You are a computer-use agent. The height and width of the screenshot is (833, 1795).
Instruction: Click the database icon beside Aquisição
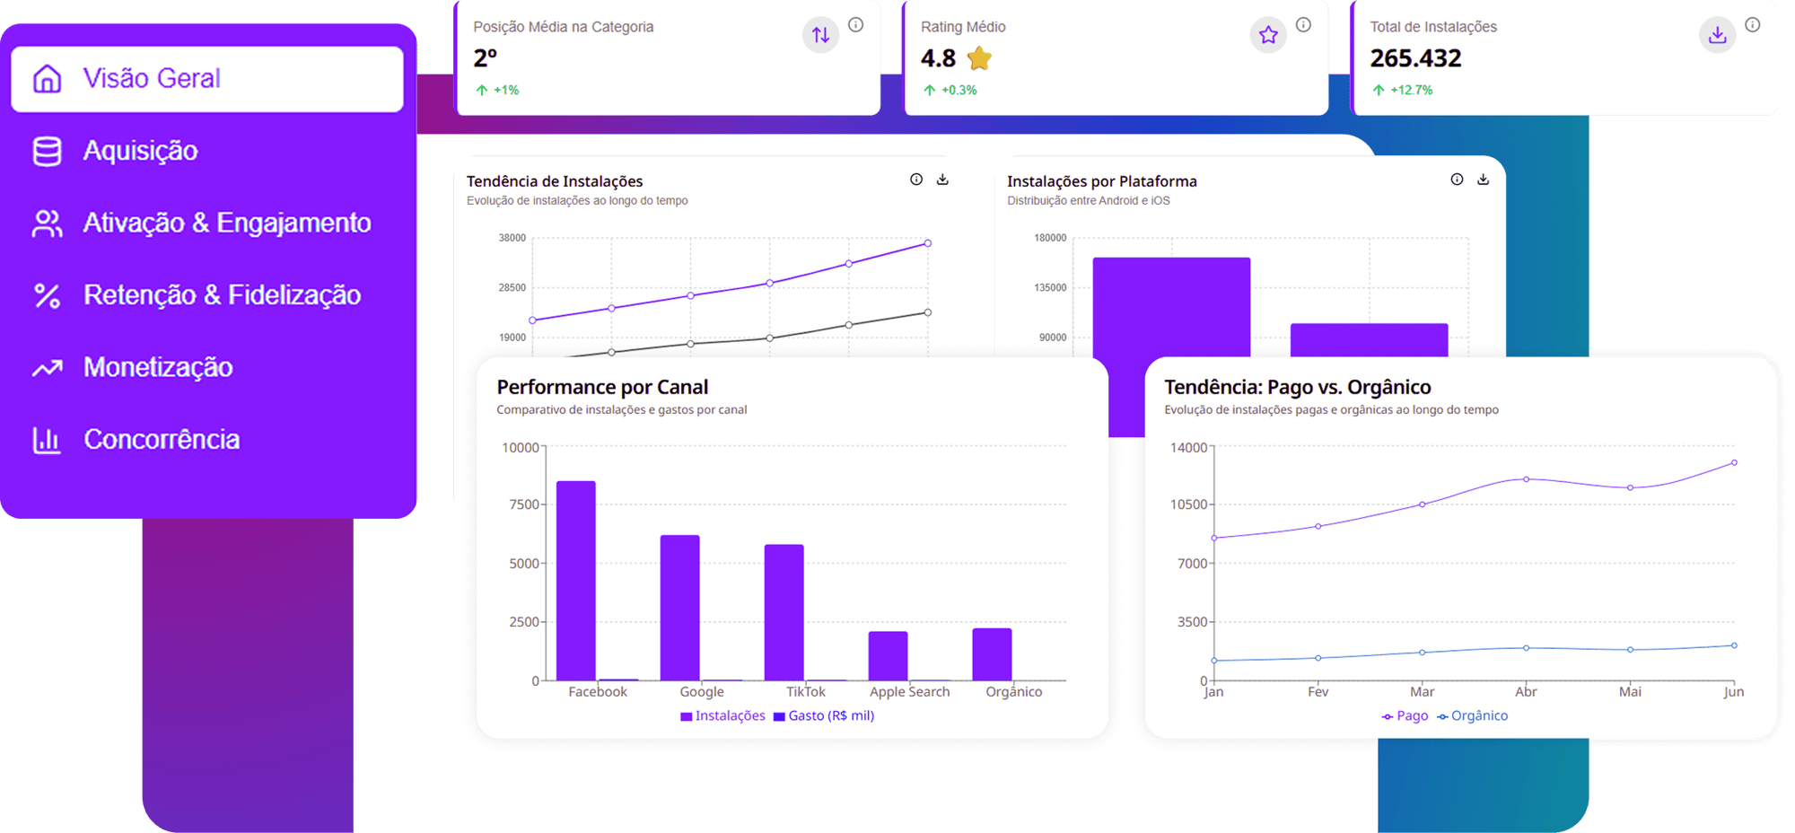pos(47,151)
